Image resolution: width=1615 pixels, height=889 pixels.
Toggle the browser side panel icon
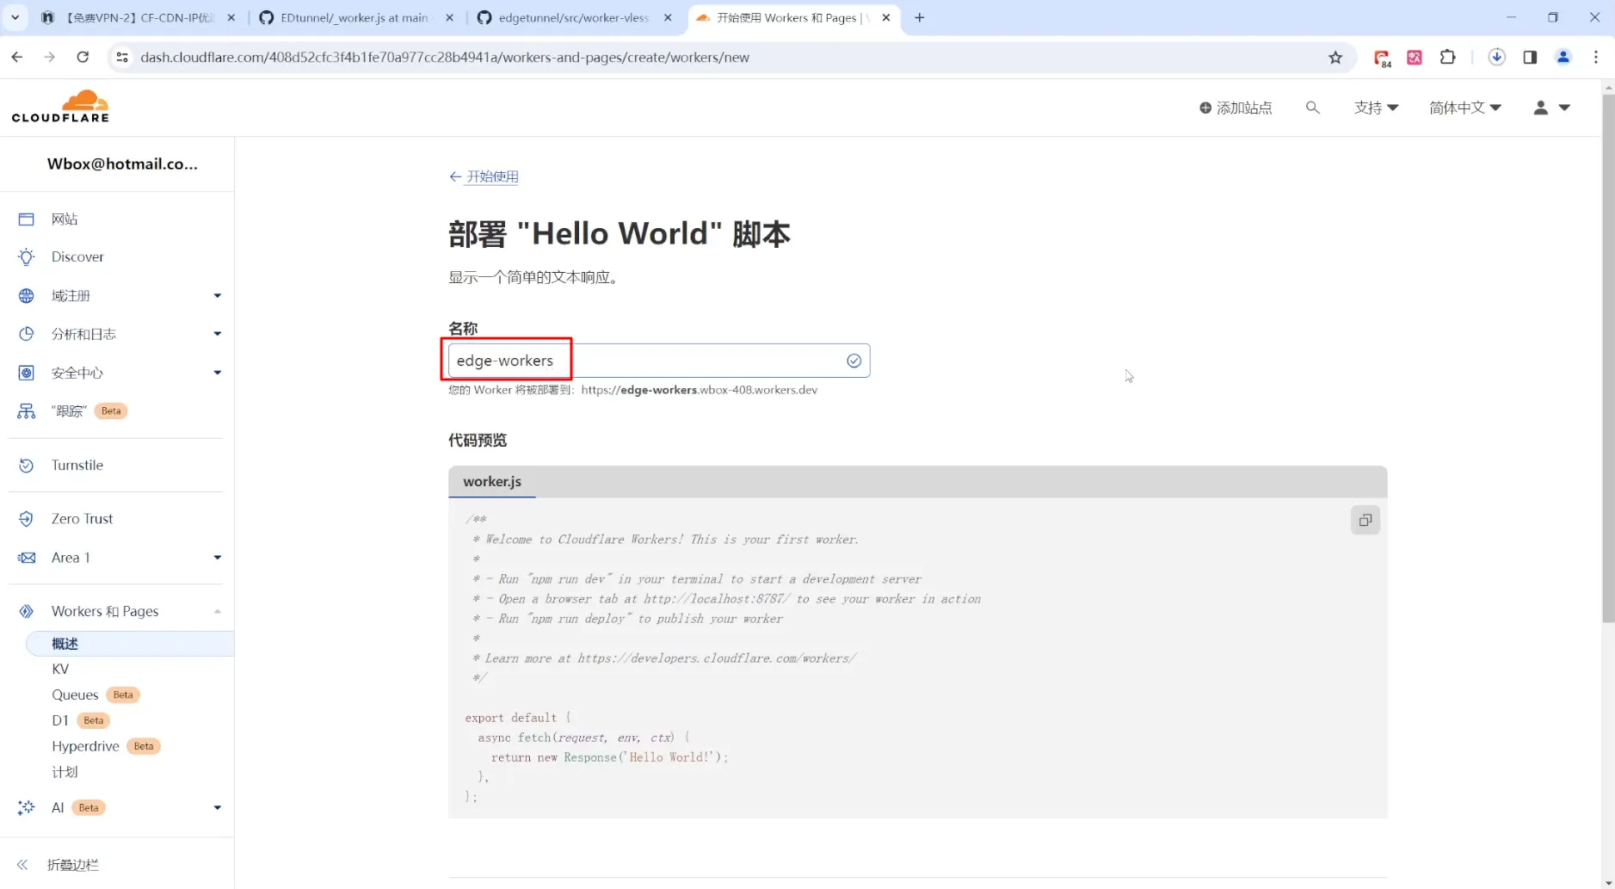pos(1530,58)
